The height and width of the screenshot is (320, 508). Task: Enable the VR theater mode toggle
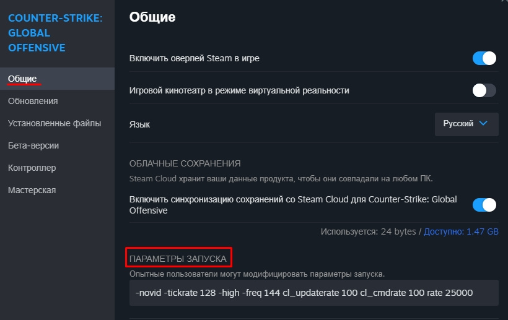(x=484, y=90)
